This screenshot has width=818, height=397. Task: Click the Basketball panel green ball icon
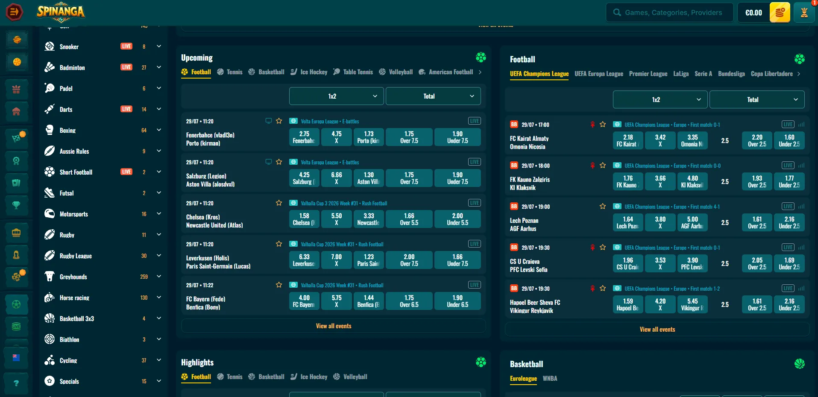pyautogui.click(x=800, y=364)
